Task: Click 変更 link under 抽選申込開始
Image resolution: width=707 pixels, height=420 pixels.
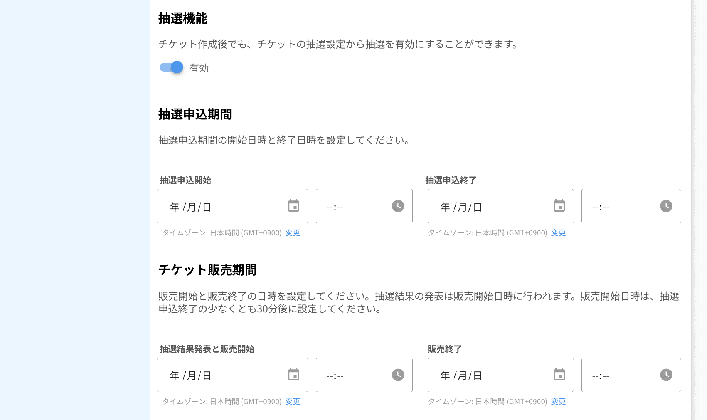Action: [x=292, y=233]
